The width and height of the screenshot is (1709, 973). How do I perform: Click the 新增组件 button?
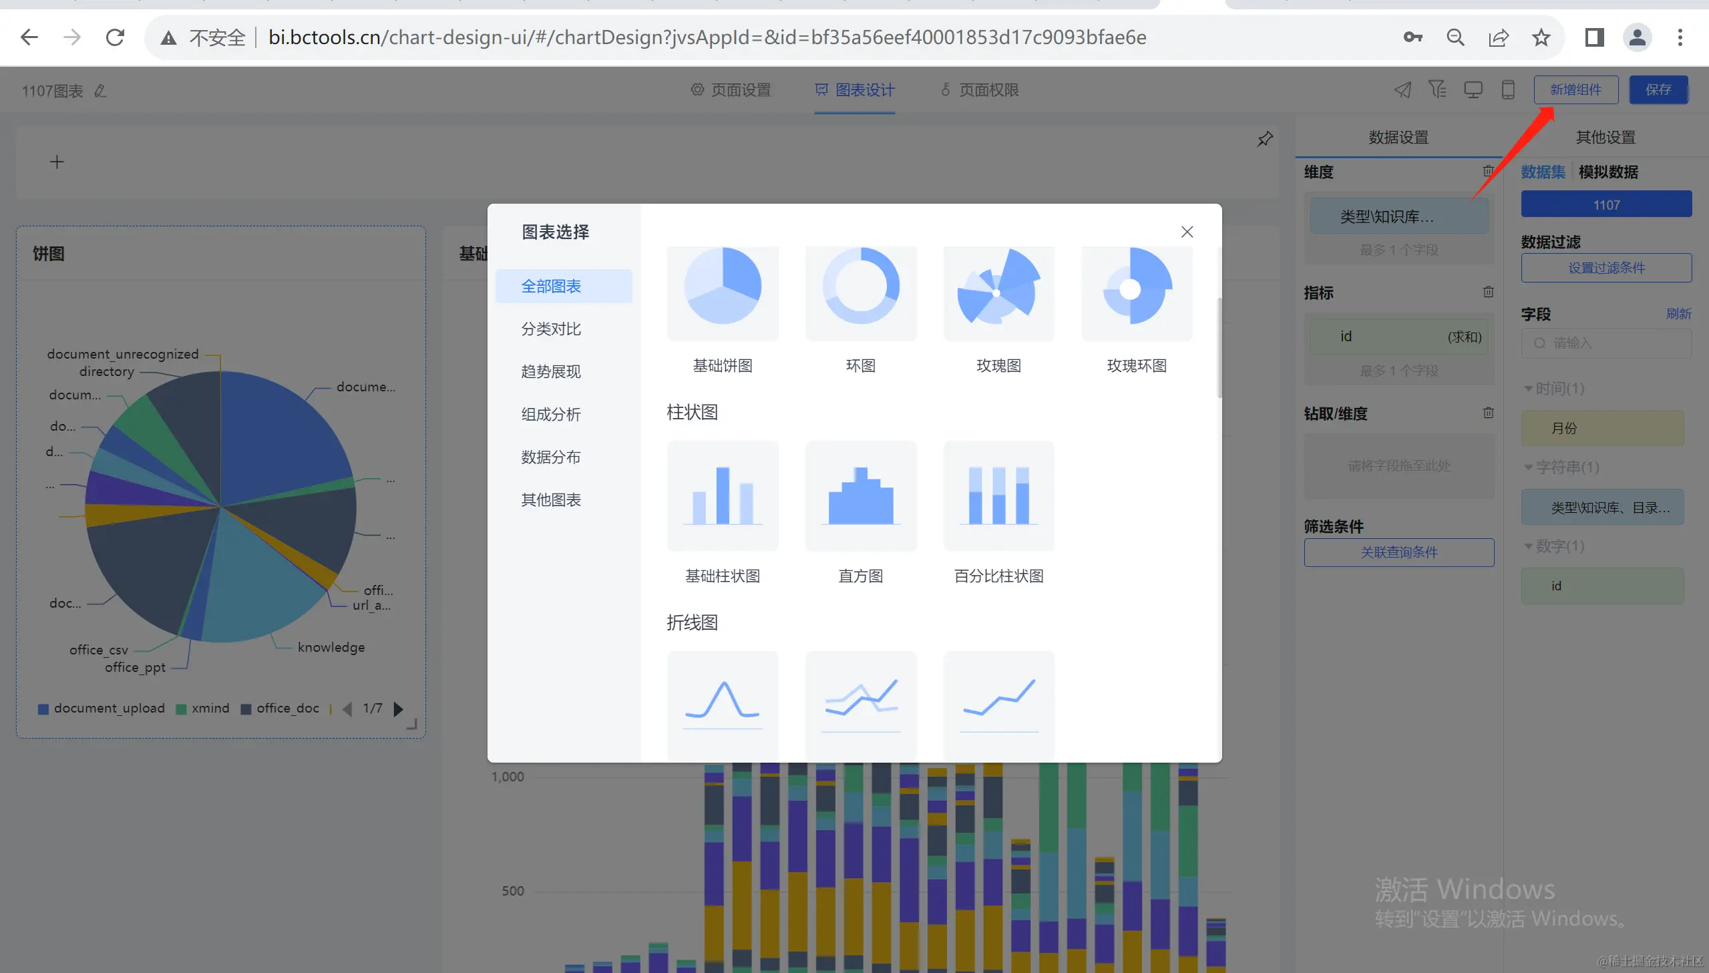pyautogui.click(x=1575, y=89)
